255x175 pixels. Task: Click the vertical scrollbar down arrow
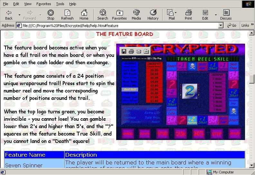(x=252, y=166)
